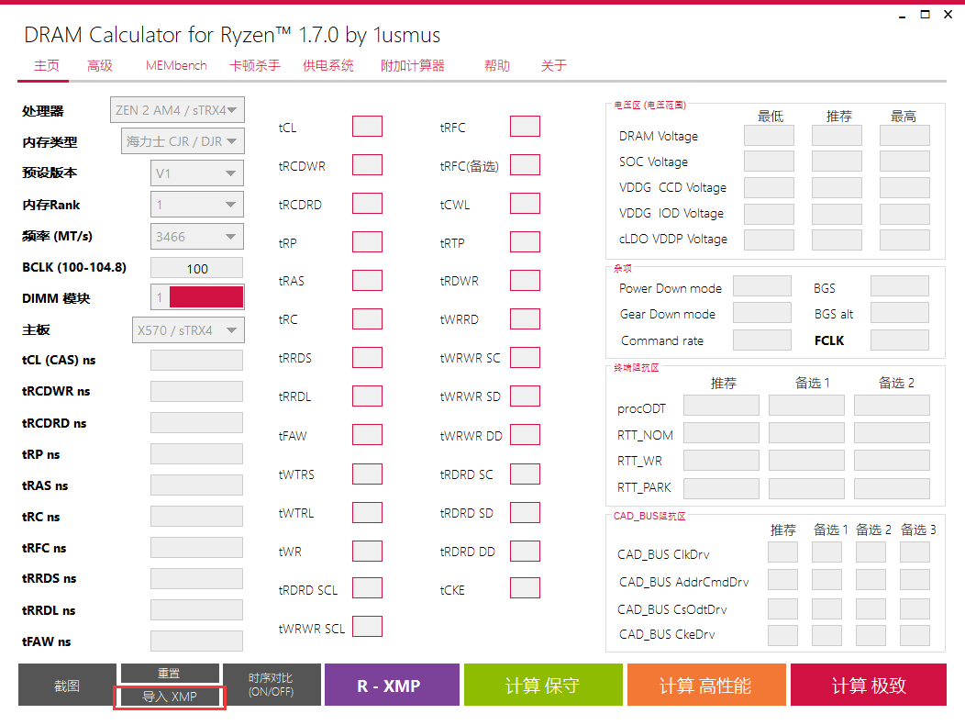
Task: Click the CAD_BUS CkeDrv 备选 3 field
Action: pos(915,636)
